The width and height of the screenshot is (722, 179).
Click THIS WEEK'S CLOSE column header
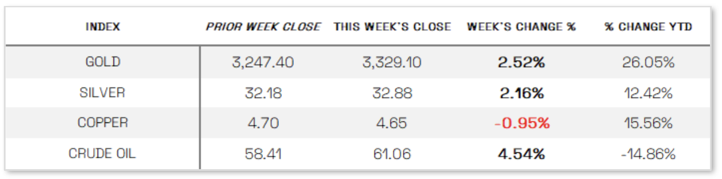[392, 27]
